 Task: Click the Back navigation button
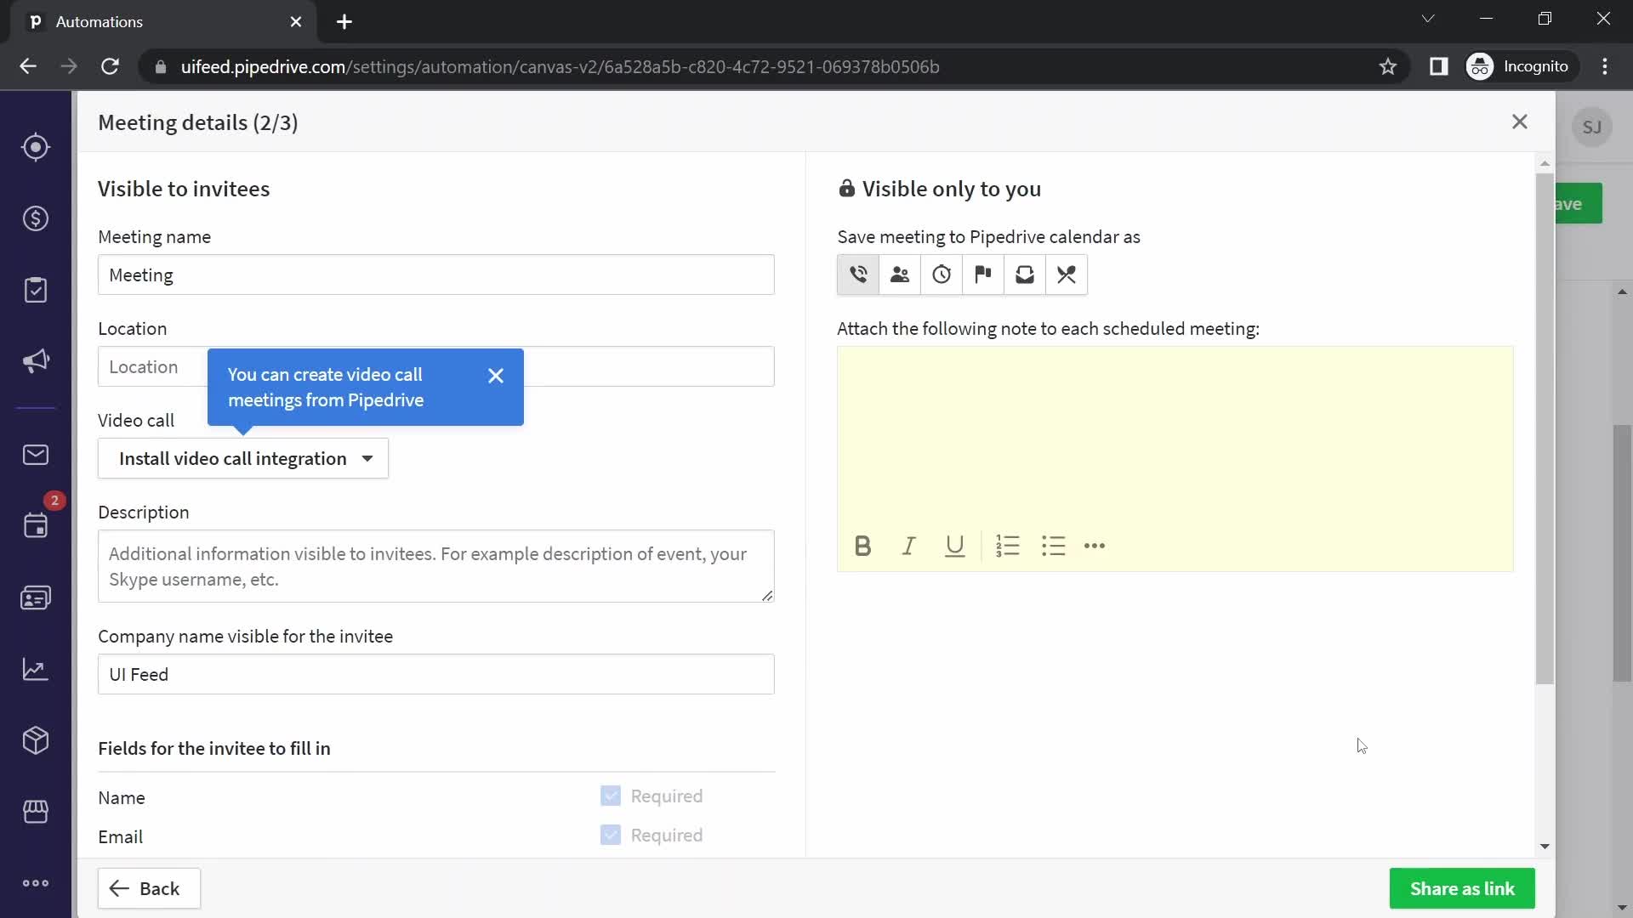pyautogui.click(x=149, y=887)
